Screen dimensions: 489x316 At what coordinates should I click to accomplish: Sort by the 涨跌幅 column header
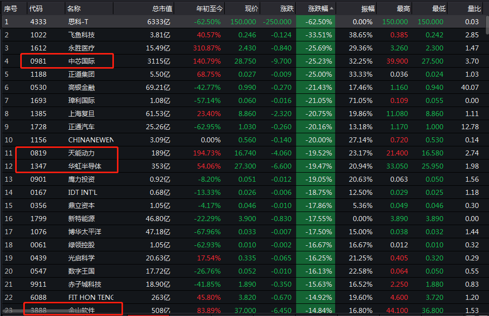click(x=318, y=9)
